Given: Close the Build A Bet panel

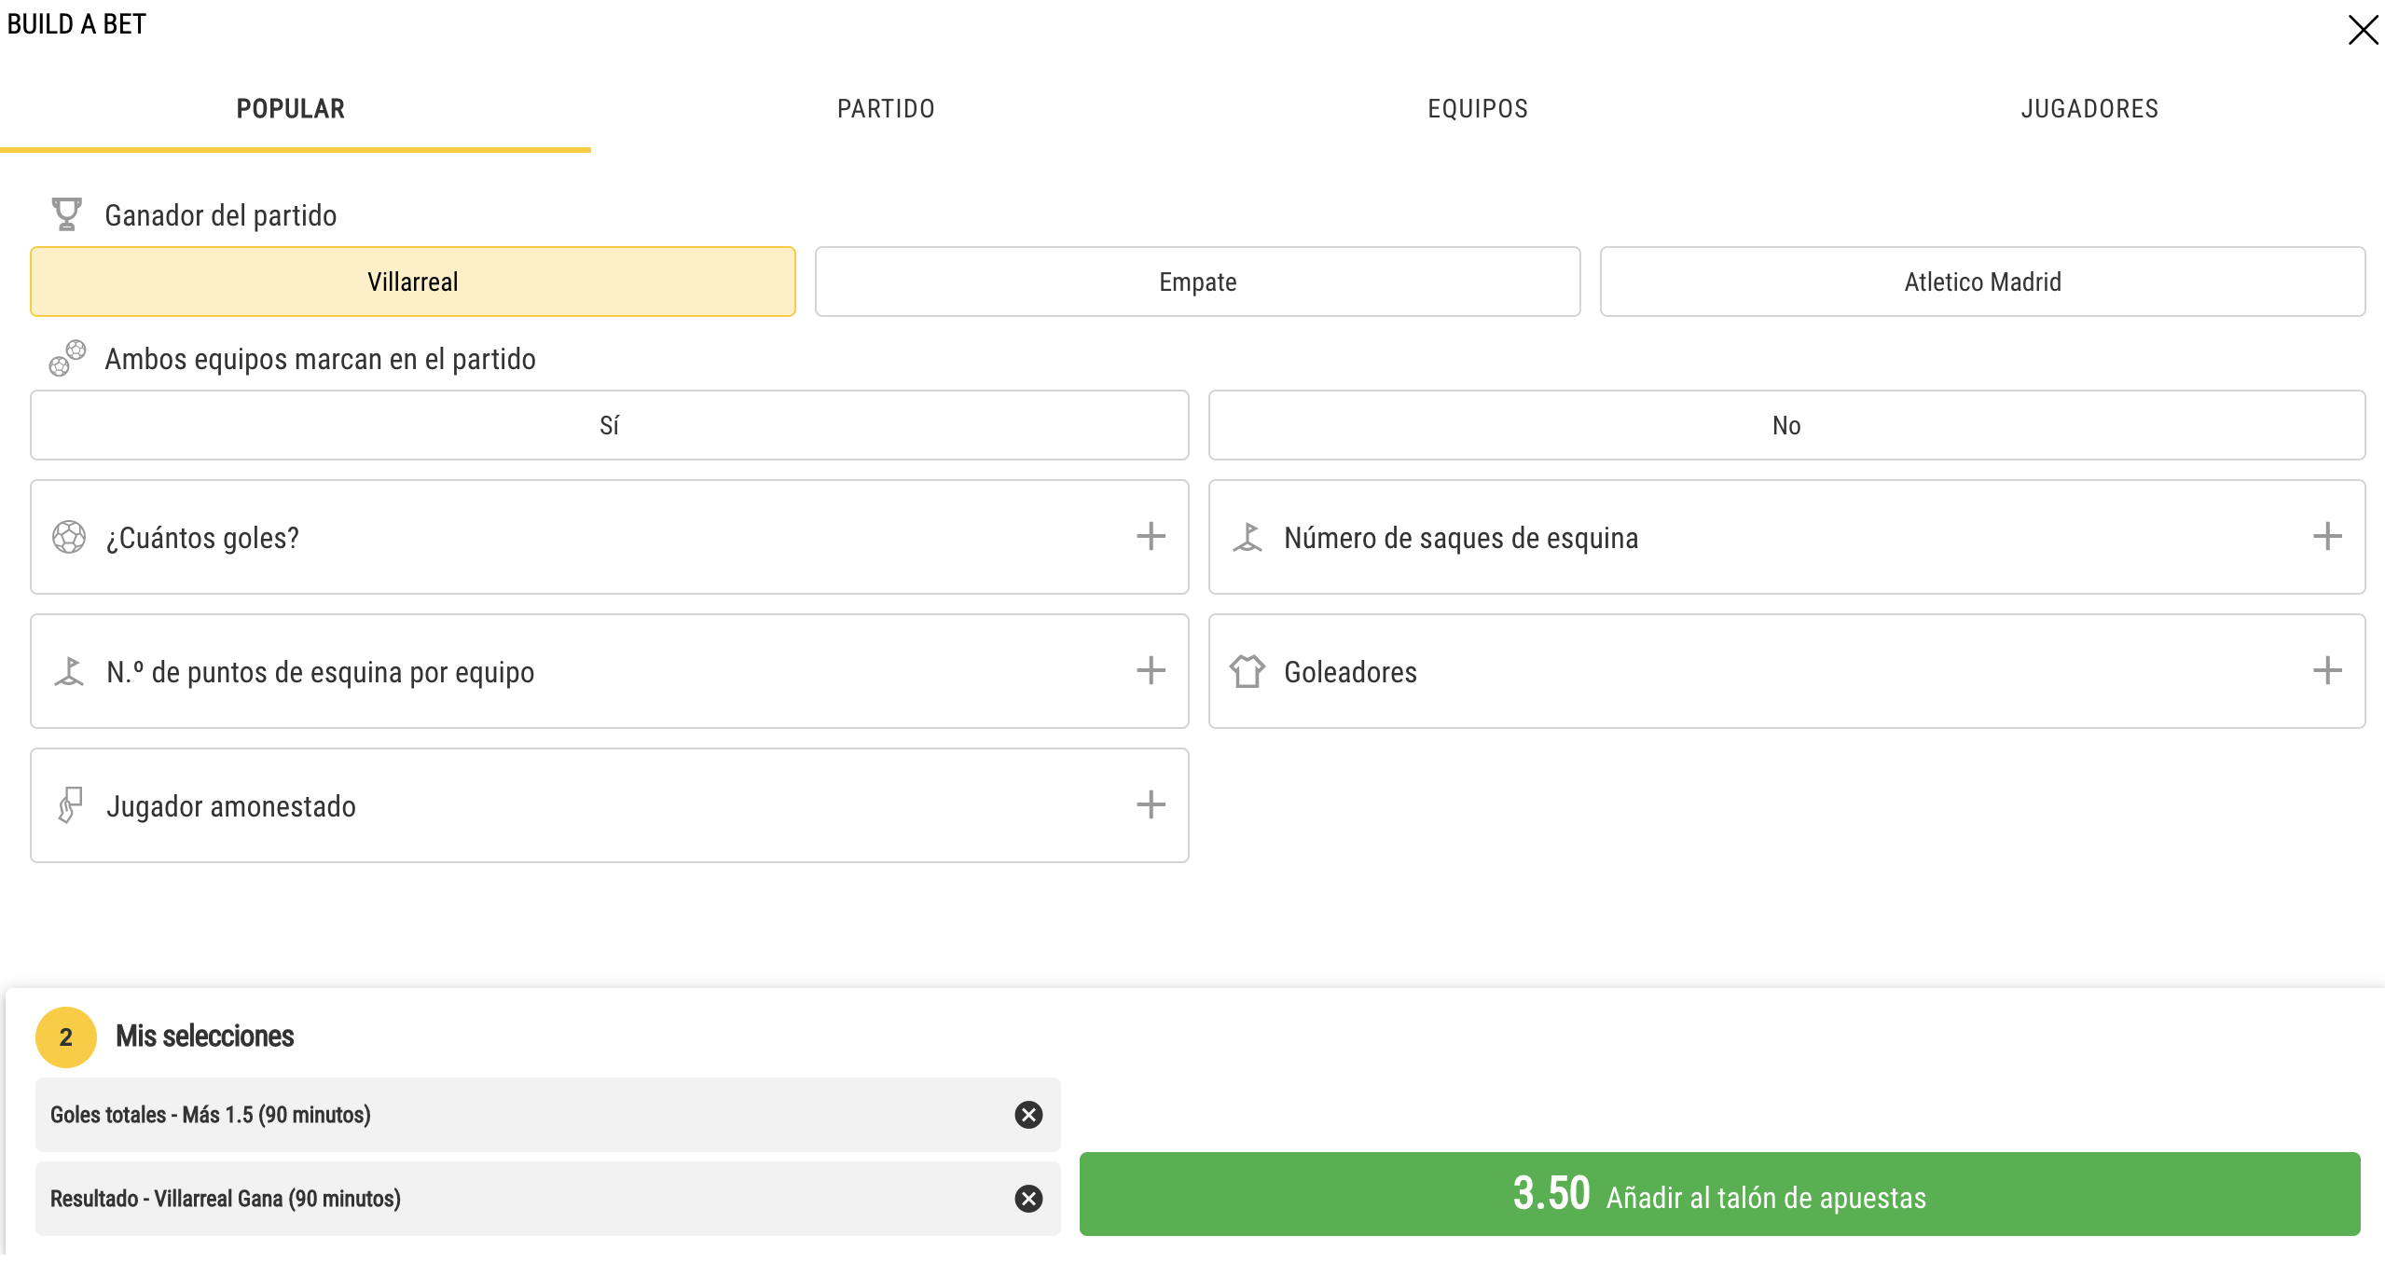Looking at the screenshot, I should point(2363,30).
